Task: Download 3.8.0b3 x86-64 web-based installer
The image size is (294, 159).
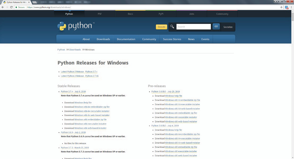Action: (x=182, y=109)
